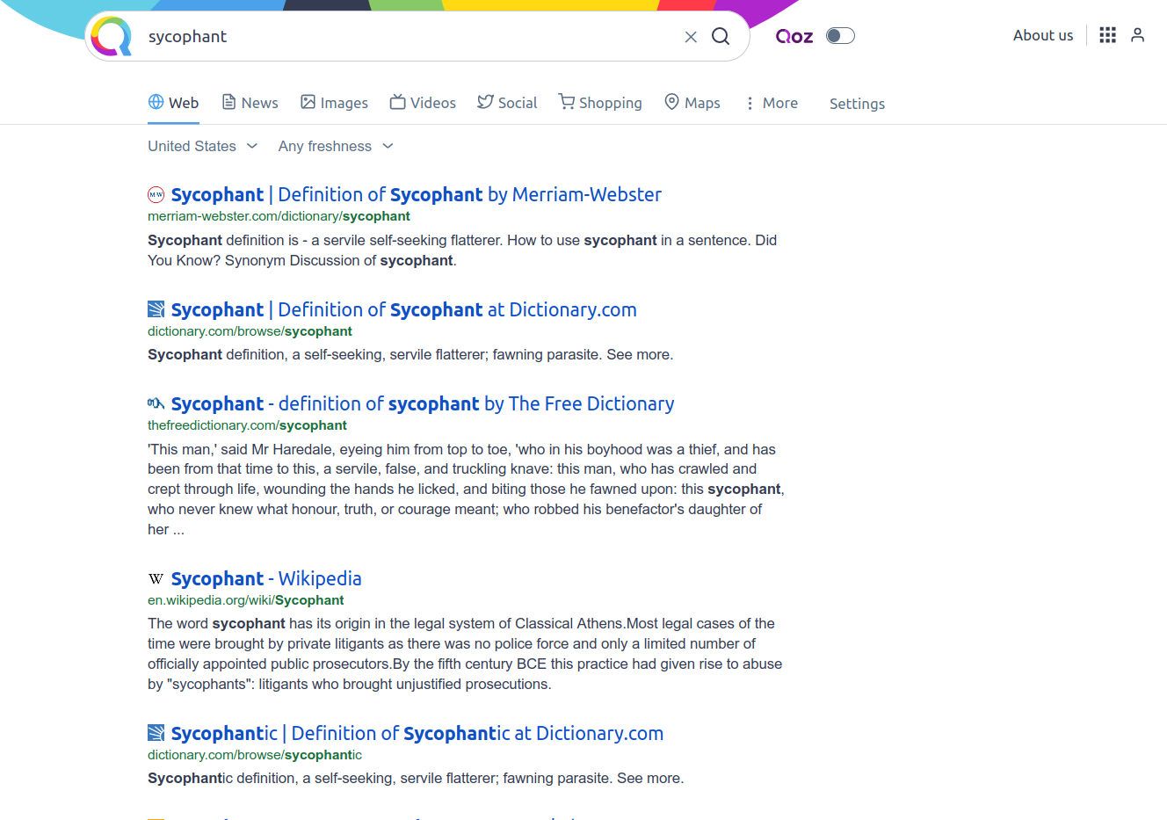The height and width of the screenshot is (820, 1167).
Task: Select the Web tab
Action: [x=173, y=103]
